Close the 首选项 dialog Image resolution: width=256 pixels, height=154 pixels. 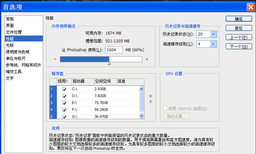tap(251, 7)
